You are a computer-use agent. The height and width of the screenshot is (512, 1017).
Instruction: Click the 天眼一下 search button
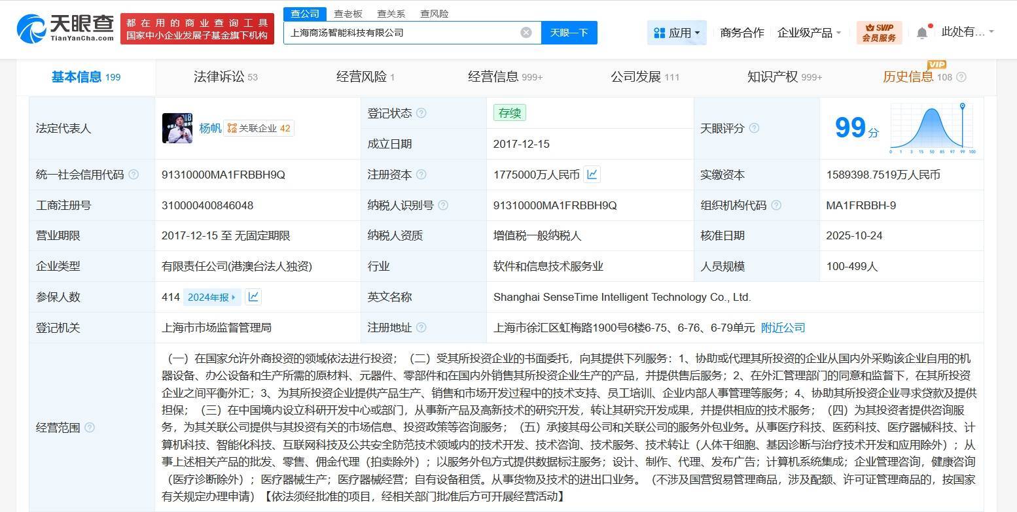[569, 33]
